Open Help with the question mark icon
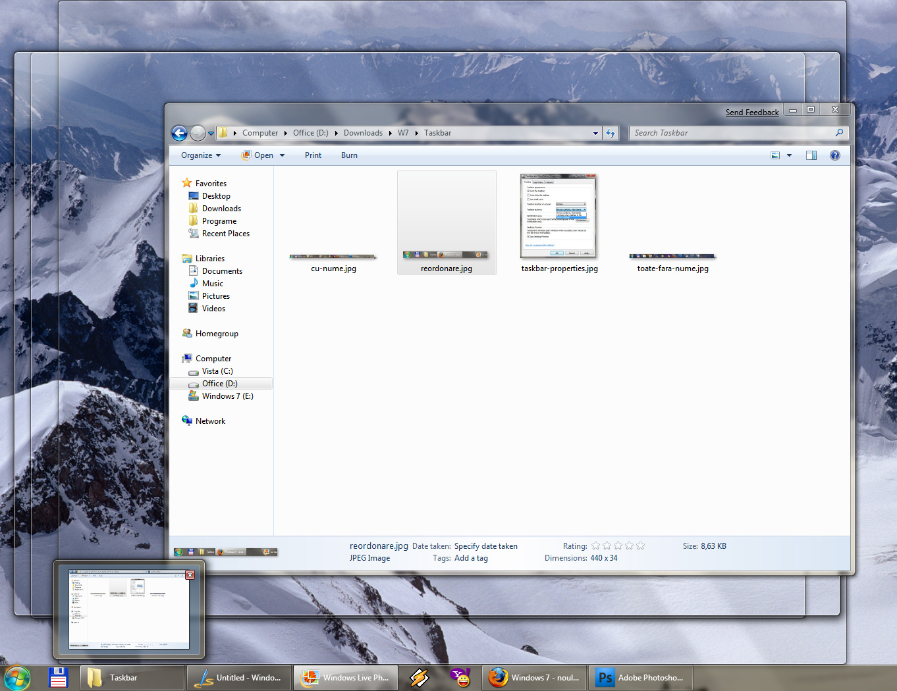 click(x=835, y=155)
